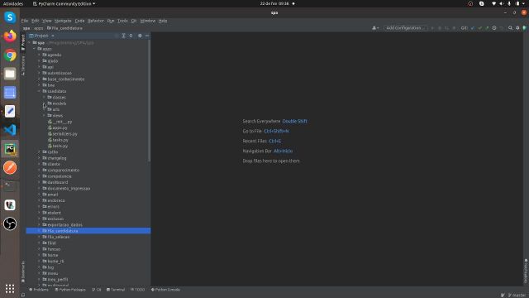
Task: Expand the views folder under candidato
Action: click(44, 116)
